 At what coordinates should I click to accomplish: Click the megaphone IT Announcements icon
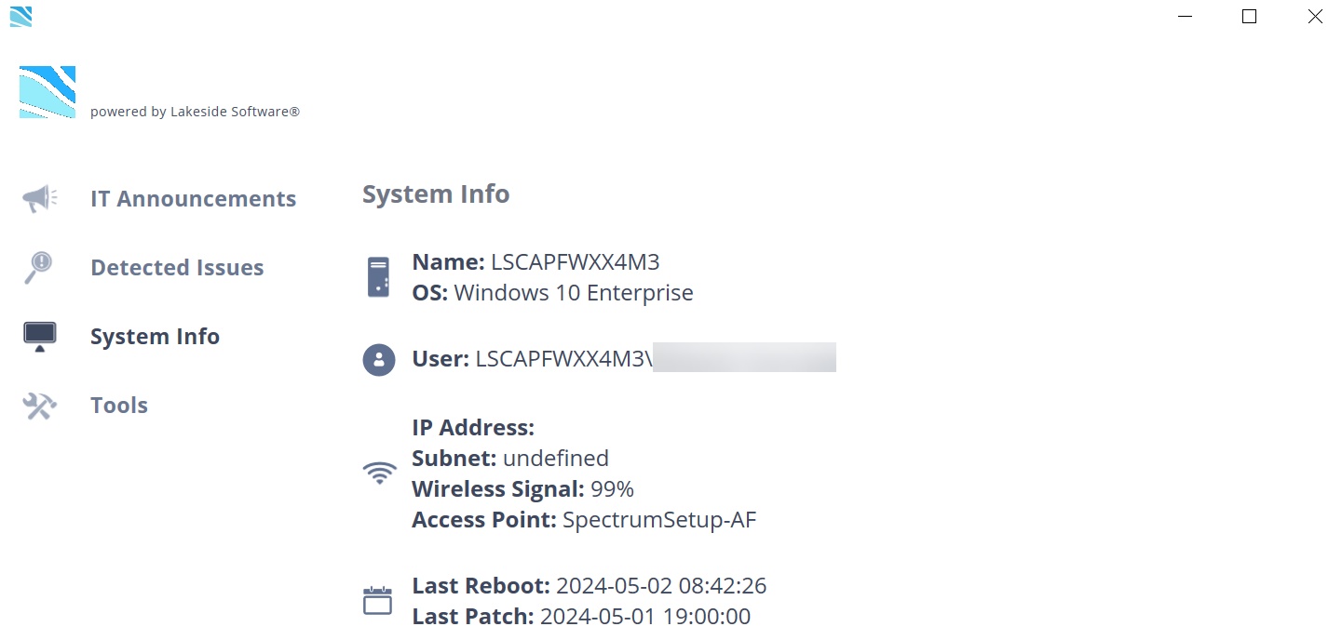[39, 198]
